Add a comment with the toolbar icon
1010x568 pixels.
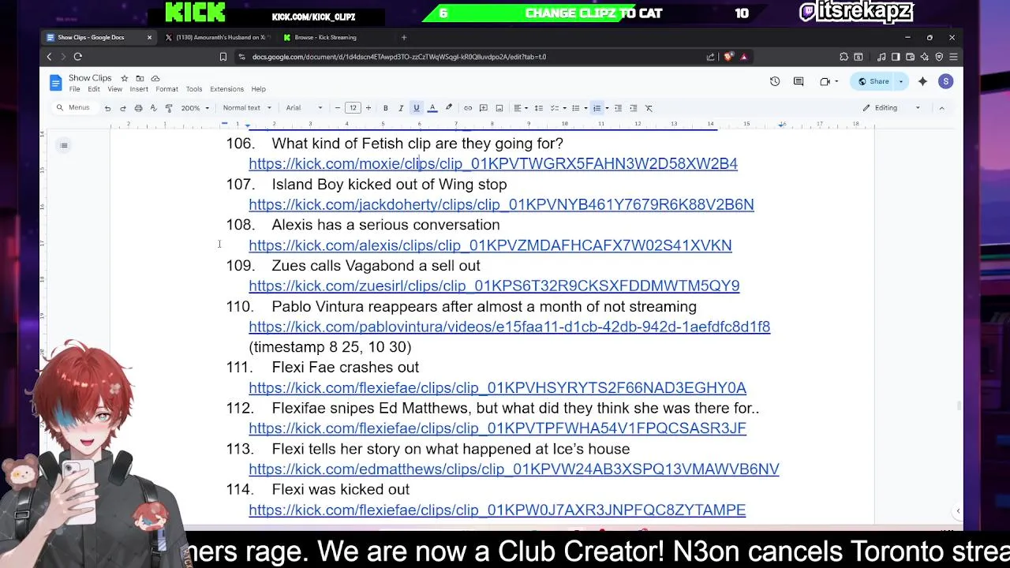click(x=484, y=108)
